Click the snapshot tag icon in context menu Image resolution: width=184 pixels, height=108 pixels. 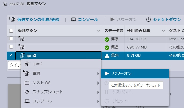(27, 92)
